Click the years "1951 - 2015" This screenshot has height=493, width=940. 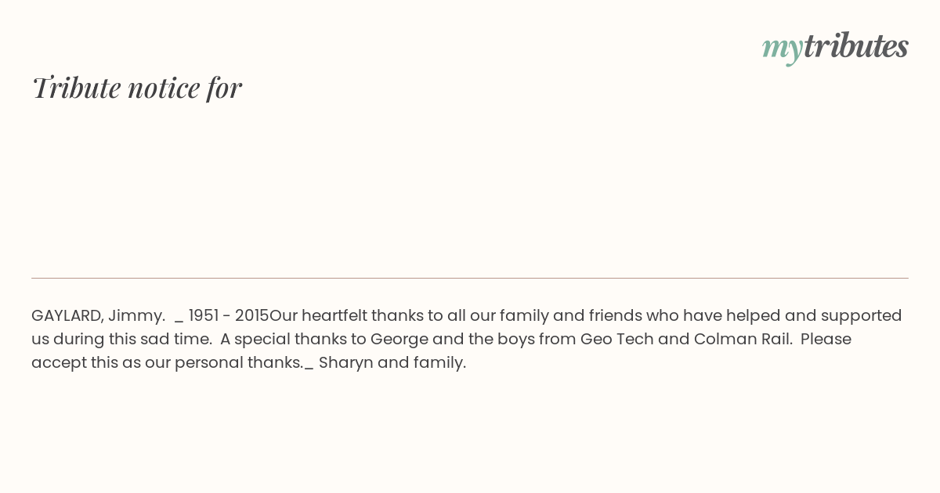(x=229, y=315)
